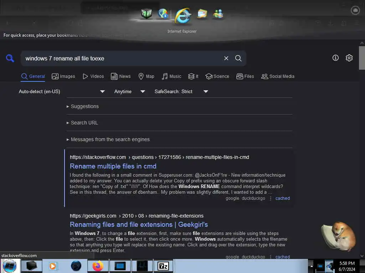Switch to the It category tab
The height and width of the screenshot is (273, 365).
click(x=193, y=76)
